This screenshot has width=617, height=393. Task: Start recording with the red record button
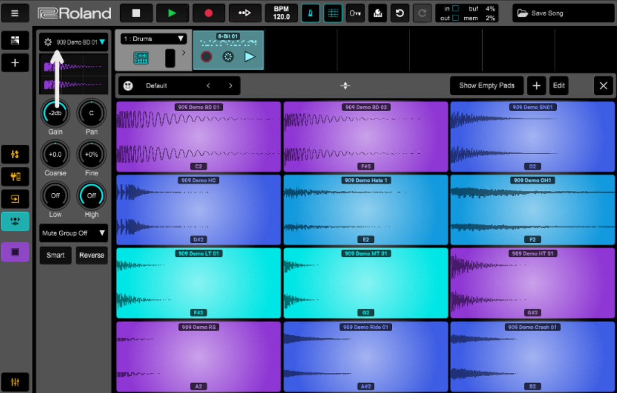[208, 13]
